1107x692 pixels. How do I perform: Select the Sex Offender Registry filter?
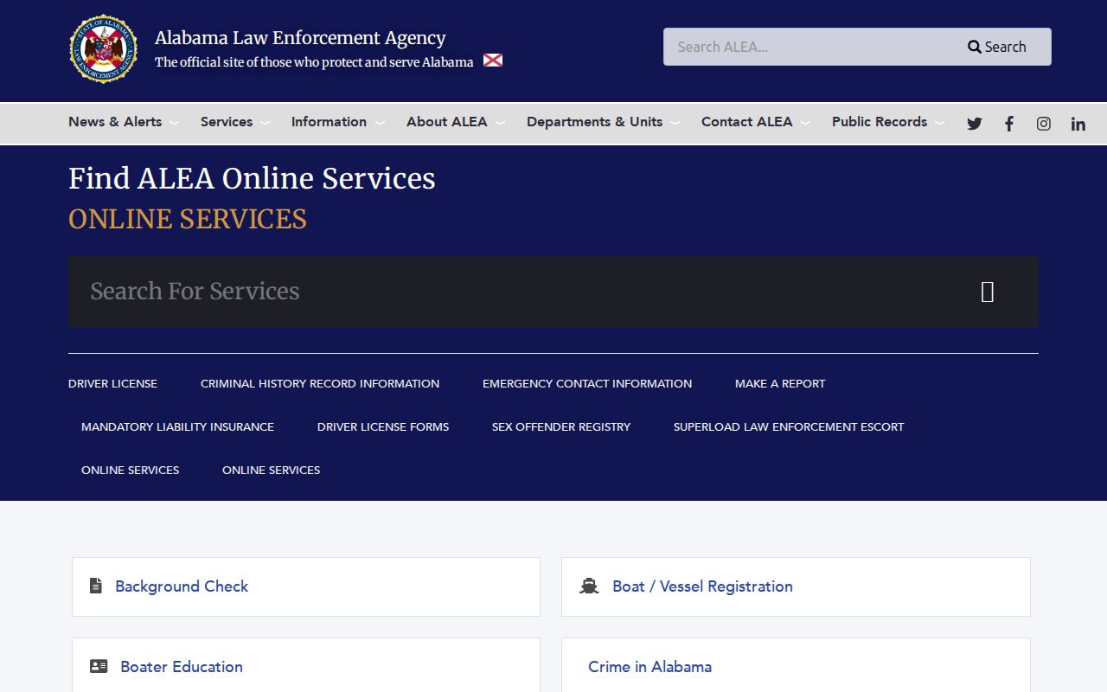(x=561, y=426)
